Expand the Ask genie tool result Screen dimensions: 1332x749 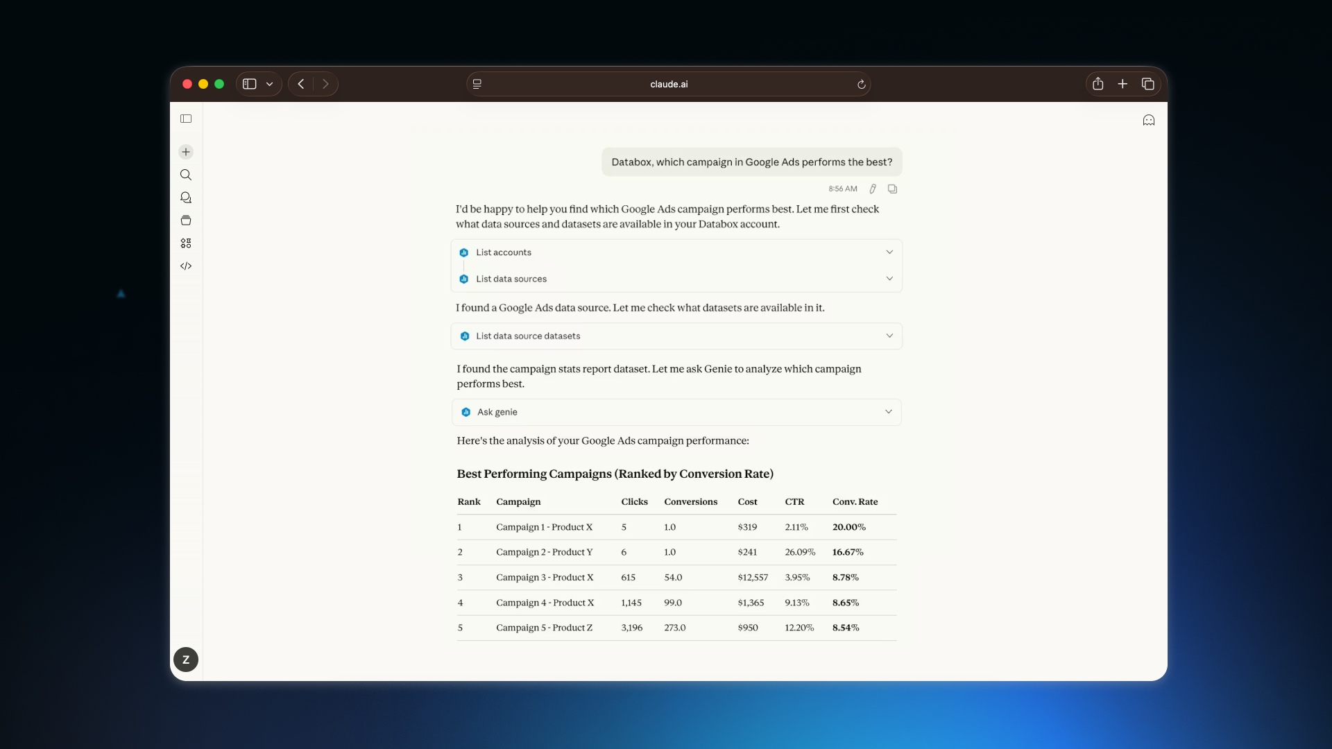(888, 411)
